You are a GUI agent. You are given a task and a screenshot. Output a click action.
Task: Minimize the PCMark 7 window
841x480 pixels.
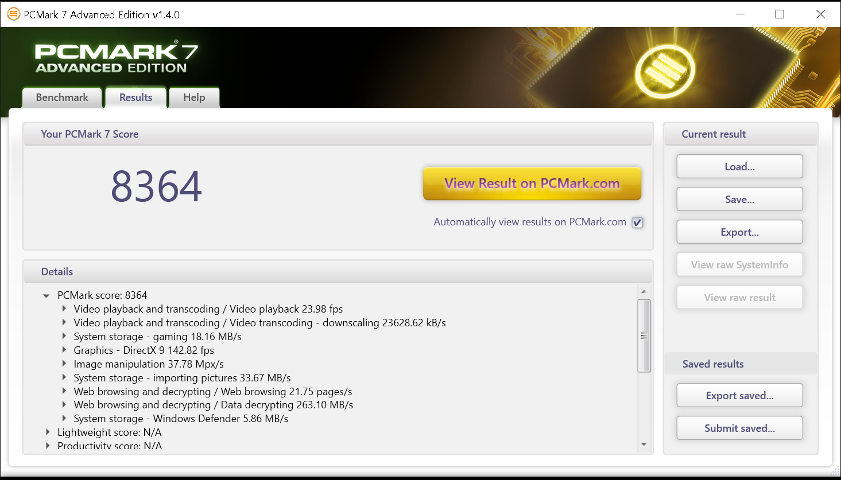click(741, 14)
